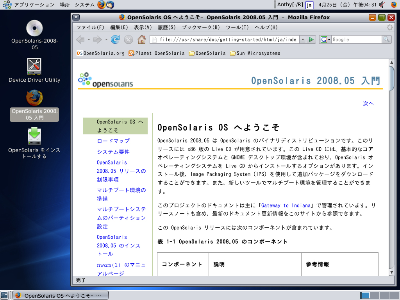Screen dimensions: 400x300
Task: Open the システム要件 sidebar link
Action: tap(113, 152)
